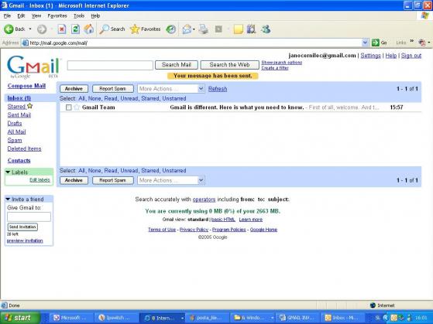Screen dimensions: 433x324
Task: Click the page icon in address bar
Action: pyautogui.click(x=25, y=43)
